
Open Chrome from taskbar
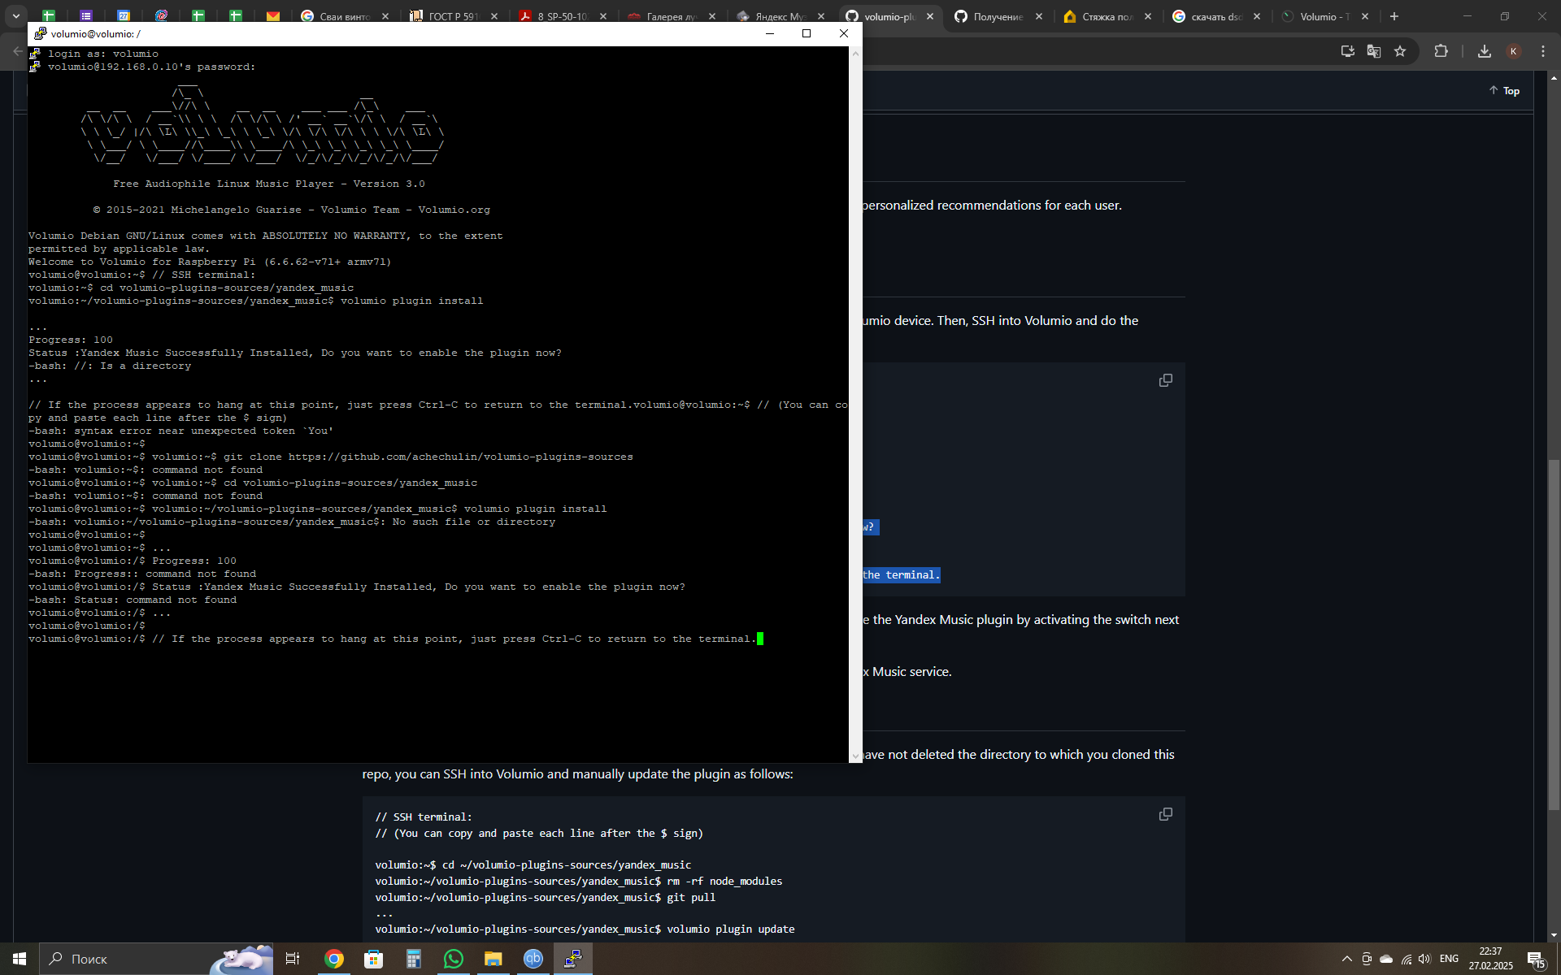[334, 959]
